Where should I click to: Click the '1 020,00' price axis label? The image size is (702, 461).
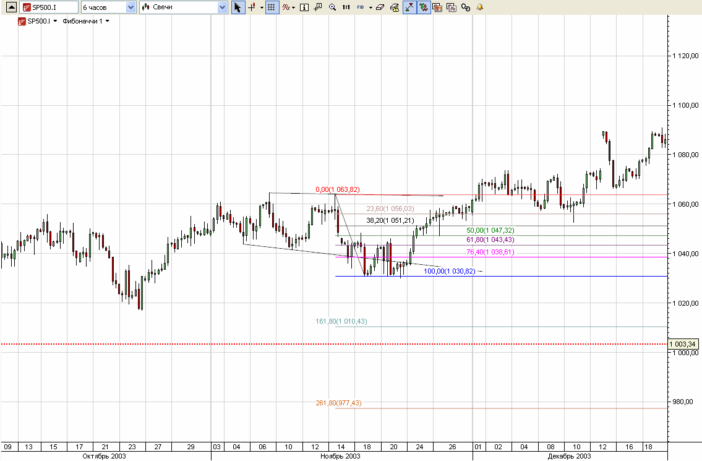click(685, 303)
